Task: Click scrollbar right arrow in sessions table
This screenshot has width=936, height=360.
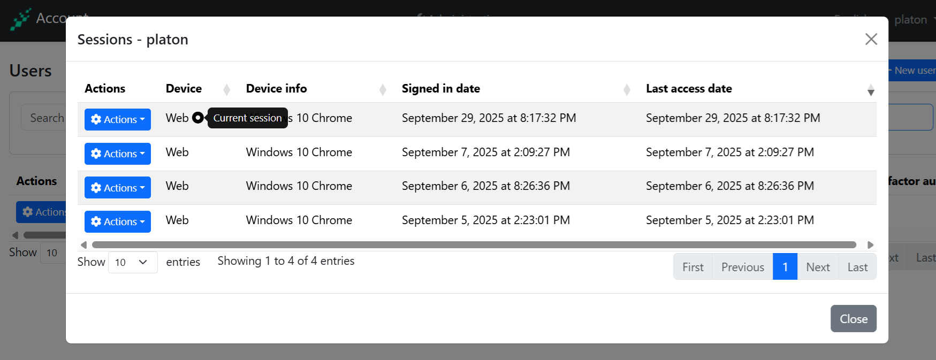Action: pos(870,245)
